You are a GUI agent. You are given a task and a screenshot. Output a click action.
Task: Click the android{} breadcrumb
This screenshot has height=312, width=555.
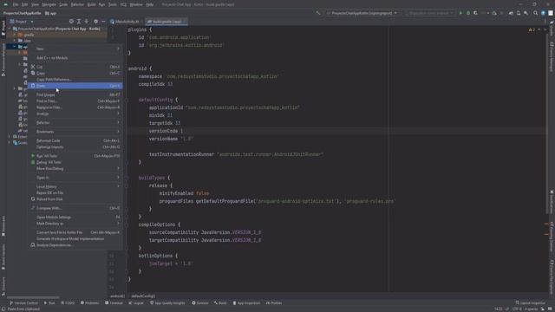tap(118, 296)
